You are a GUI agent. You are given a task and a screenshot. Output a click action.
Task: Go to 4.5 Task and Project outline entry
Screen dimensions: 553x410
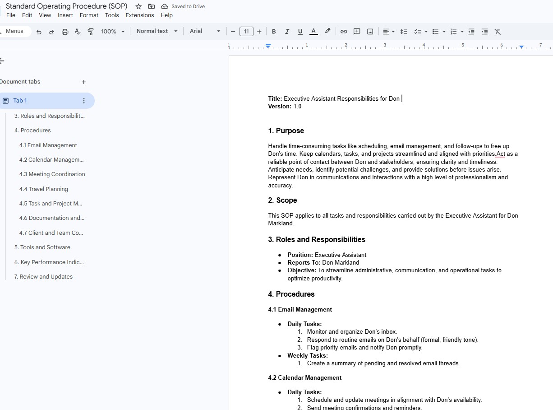click(51, 204)
